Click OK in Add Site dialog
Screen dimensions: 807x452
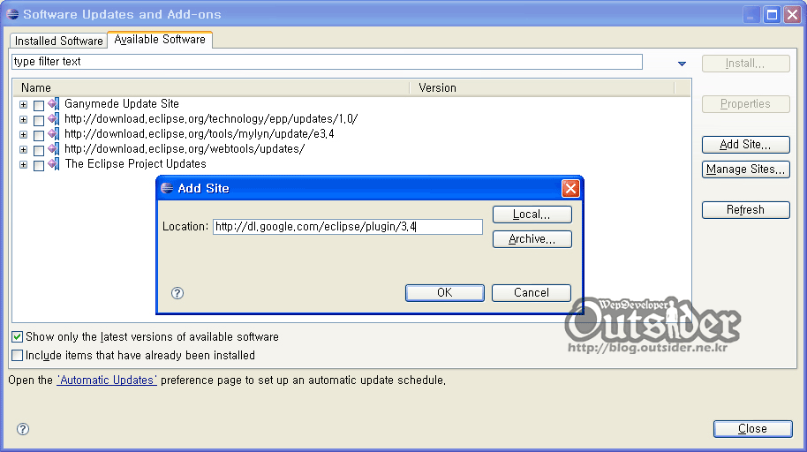[445, 293]
